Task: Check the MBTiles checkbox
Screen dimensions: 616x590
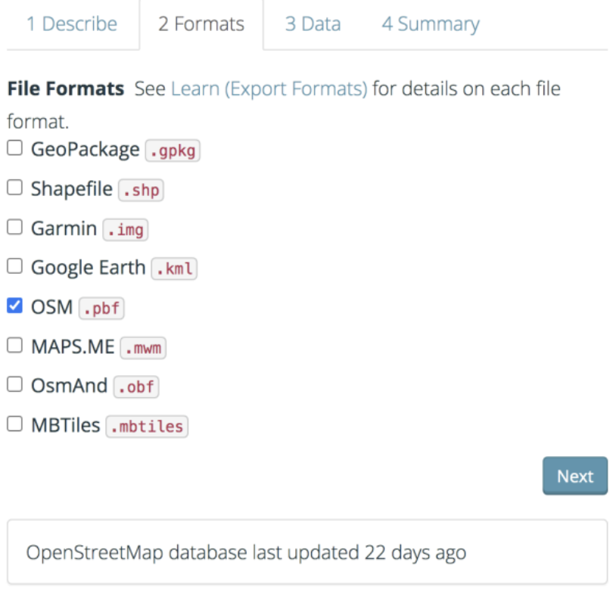Action: 15,424
